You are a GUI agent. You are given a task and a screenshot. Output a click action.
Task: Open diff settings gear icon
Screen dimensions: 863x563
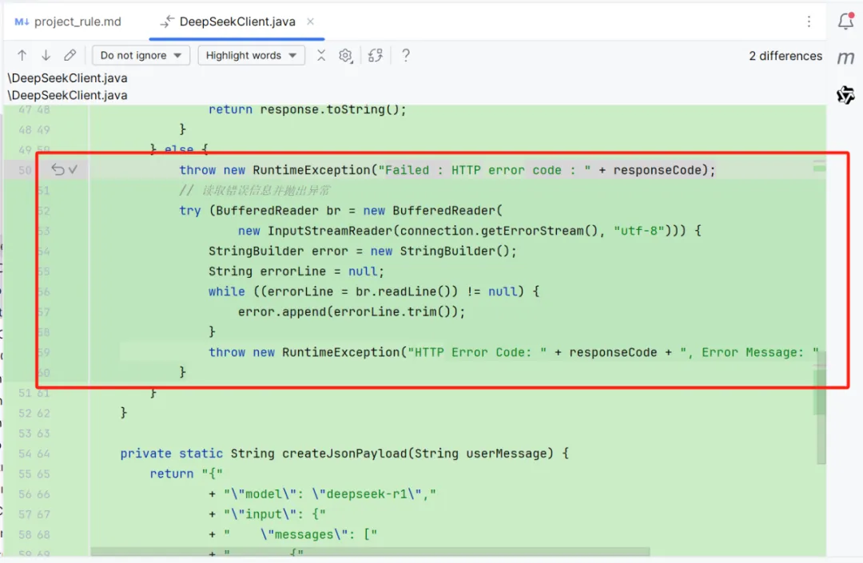346,56
